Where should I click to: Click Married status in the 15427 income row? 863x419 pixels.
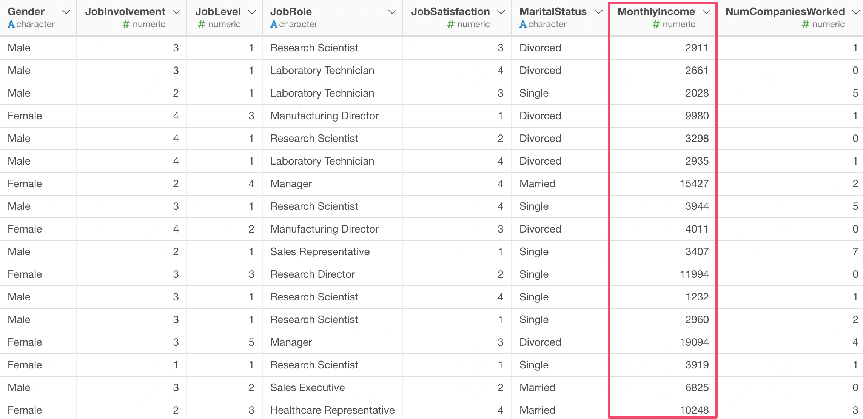point(537,184)
